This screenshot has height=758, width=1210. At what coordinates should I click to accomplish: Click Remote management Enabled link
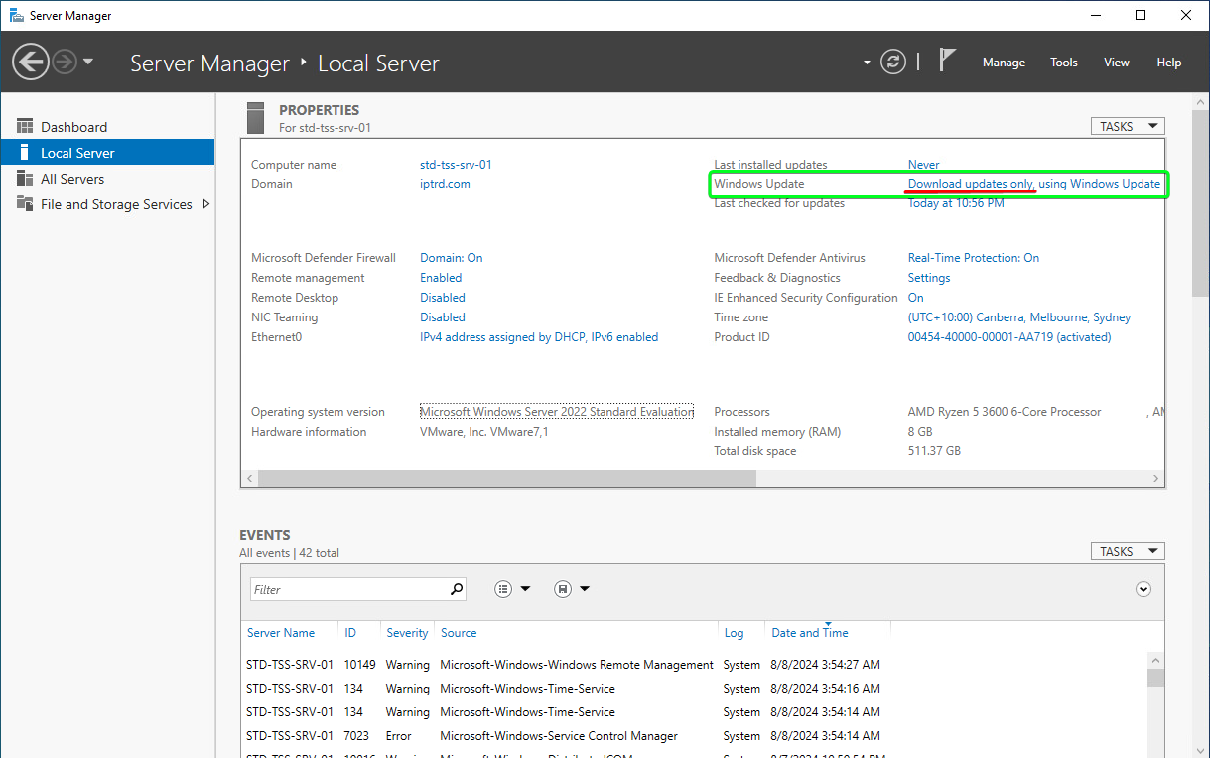(x=441, y=278)
